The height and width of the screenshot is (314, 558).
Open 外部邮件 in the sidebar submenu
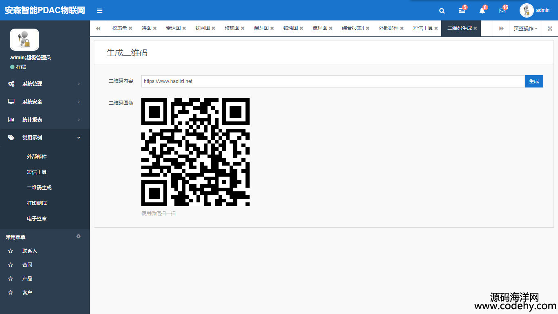click(37, 157)
